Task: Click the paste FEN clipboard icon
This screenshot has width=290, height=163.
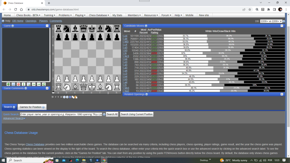Action: coord(76,97)
